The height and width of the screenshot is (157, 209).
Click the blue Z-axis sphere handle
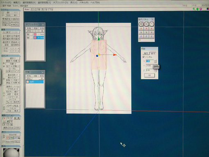click(97, 56)
